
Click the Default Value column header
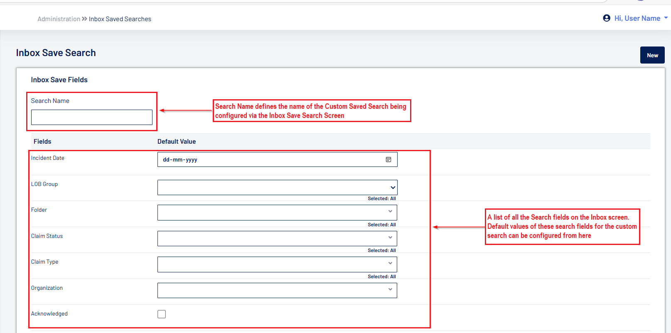[x=177, y=142]
